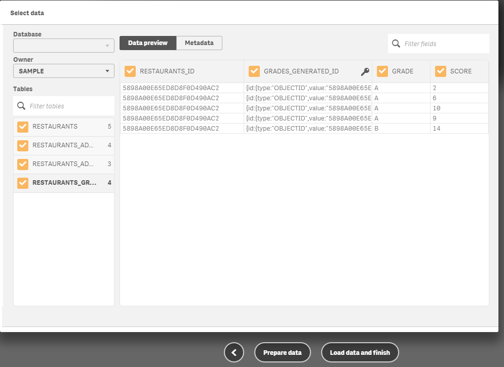
Task: Click the Prepare data button
Action: tap(282, 352)
